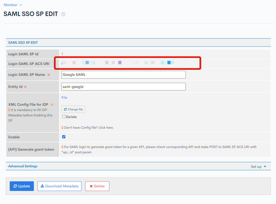Screen dimensions: 276x204
Task: Click the Change file button
Action: [74, 109]
